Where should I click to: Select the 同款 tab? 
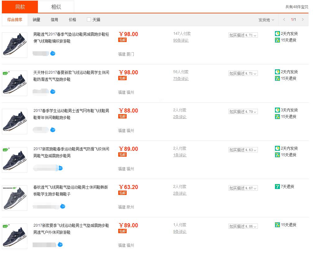pos(20,7)
